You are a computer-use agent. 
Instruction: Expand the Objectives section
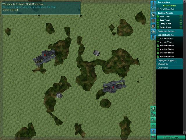tap(169, 68)
